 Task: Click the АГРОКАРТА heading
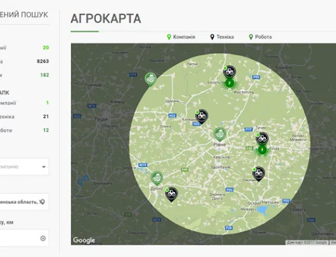[x=106, y=18]
